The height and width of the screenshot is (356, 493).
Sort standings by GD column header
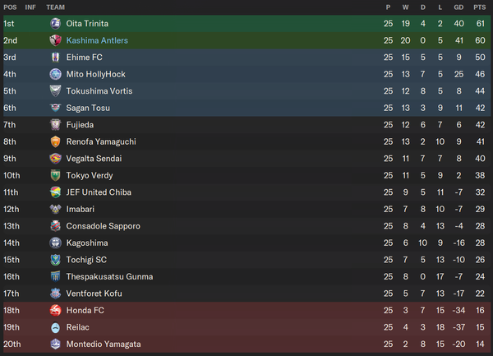458,7
